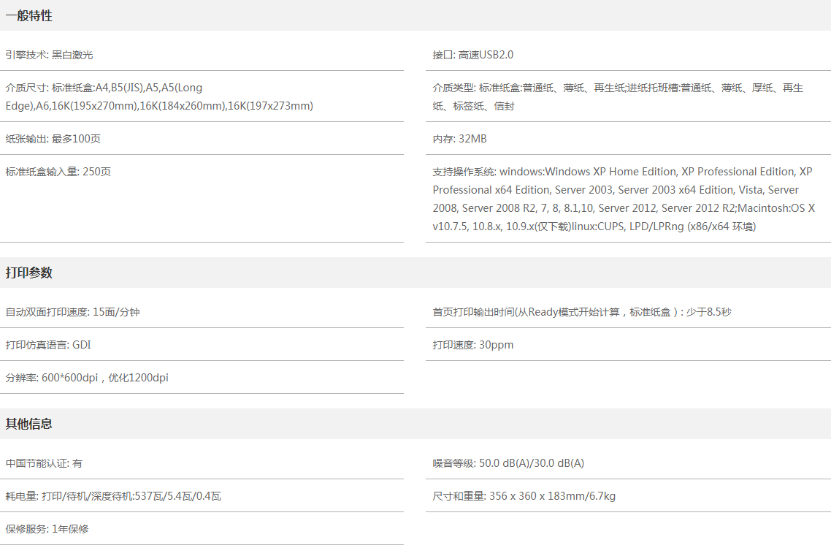This screenshot has height=548, width=831.
Task: Click the 打印速度 30ppm specification
Action: click(473, 345)
